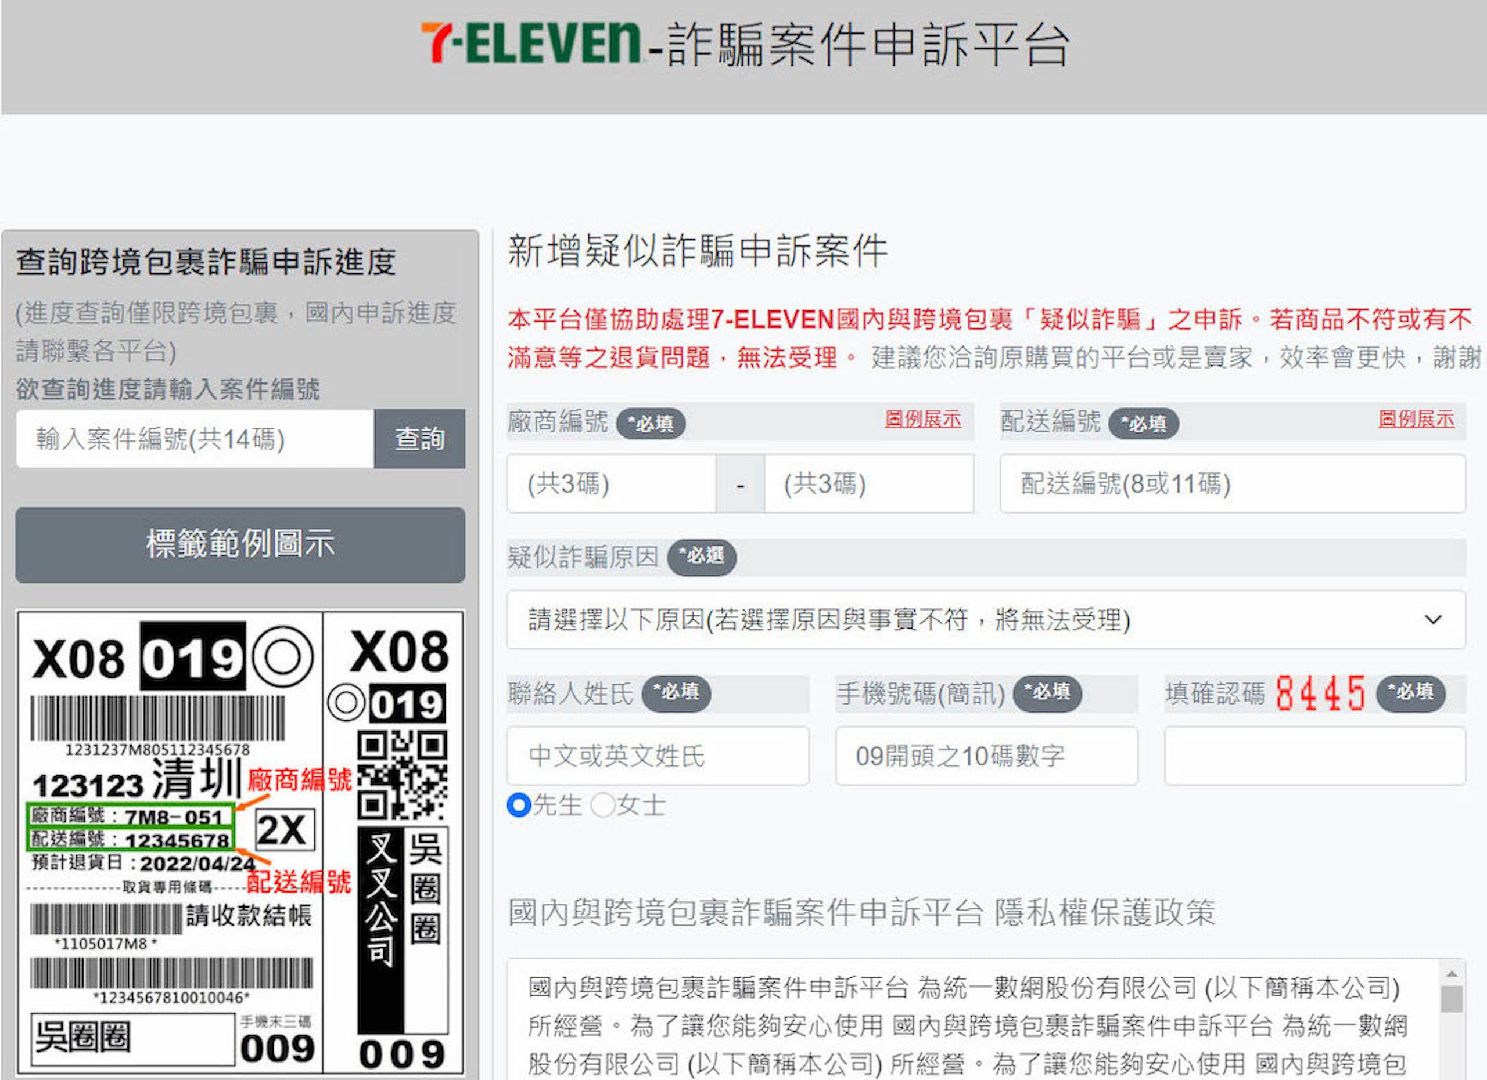Click the 09開頭之10碼數字 phone field
The height and width of the screenshot is (1080, 1487).
pos(987,756)
